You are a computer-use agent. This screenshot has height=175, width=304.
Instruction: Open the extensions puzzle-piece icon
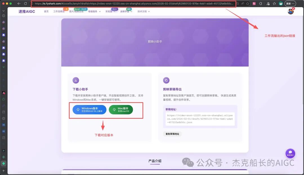pos(261,3)
